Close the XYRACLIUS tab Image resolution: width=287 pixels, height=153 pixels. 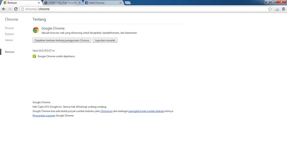79,3
